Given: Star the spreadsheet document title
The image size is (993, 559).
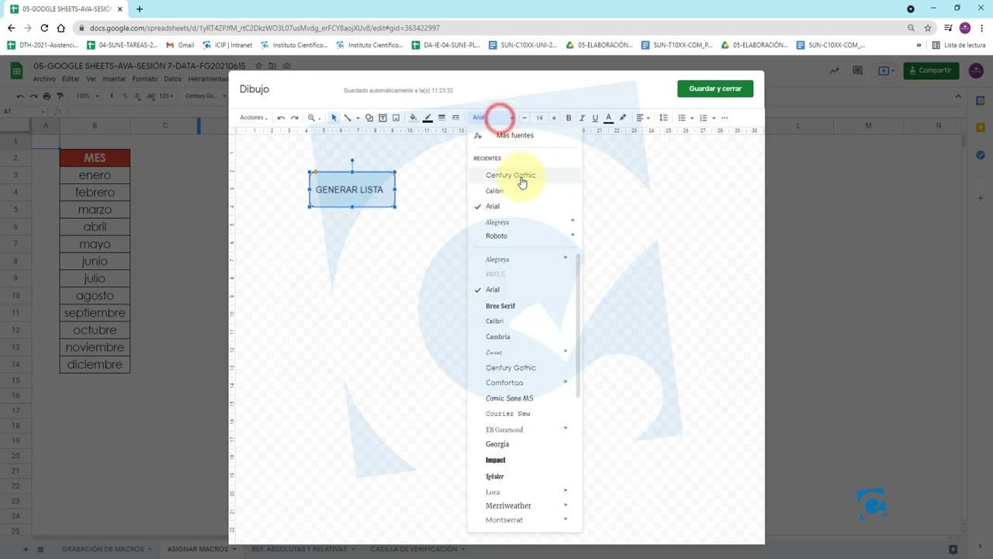Looking at the screenshot, I should coord(258,66).
